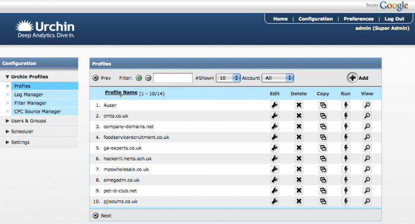Image resolution: width=415 pixels, height=224 pixels.
Task: Open the #Shown count dropdown
Action: [228, 78]
